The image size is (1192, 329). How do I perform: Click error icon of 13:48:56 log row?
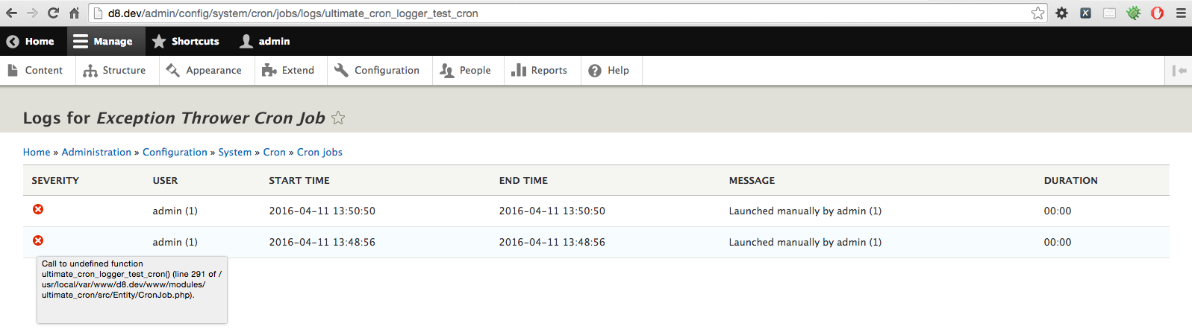(x=38, y=240)
